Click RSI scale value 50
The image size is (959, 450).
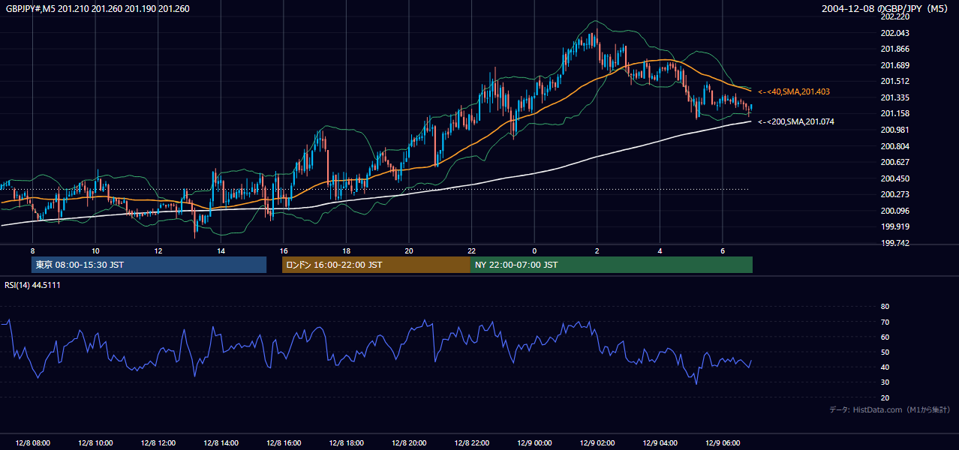(885, 352)
